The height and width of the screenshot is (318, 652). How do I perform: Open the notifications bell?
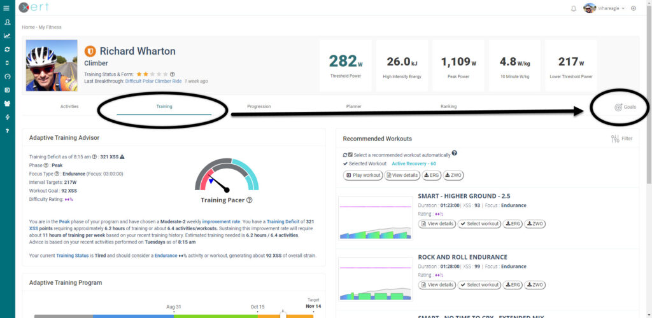tap(574, 8)
